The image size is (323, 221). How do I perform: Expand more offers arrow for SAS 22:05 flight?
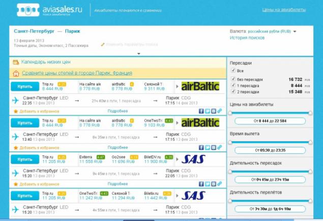(x=177, y=159)
